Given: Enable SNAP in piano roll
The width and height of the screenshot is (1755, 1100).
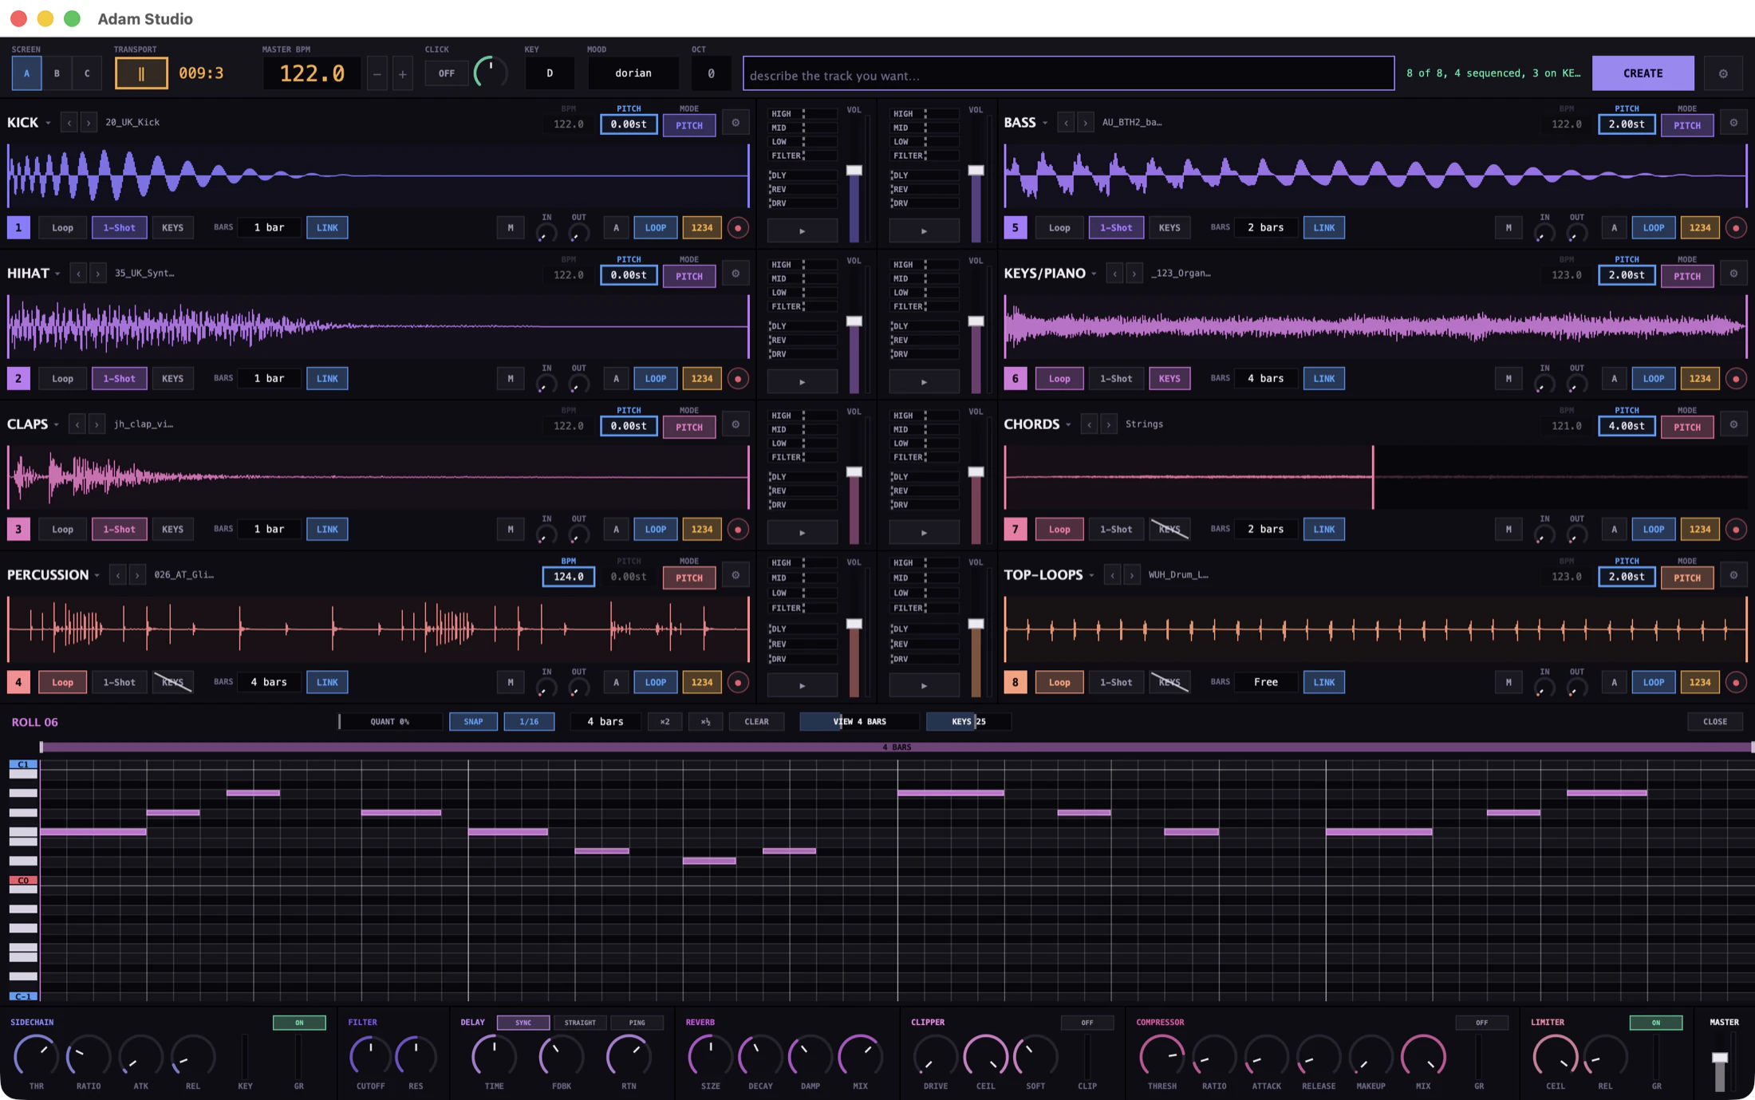Looking at the screenshot, I should 473,722.
